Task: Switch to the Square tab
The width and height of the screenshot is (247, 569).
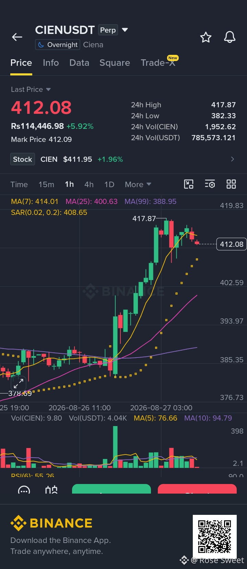Action: pyautogui.click(x=115, y=63)
